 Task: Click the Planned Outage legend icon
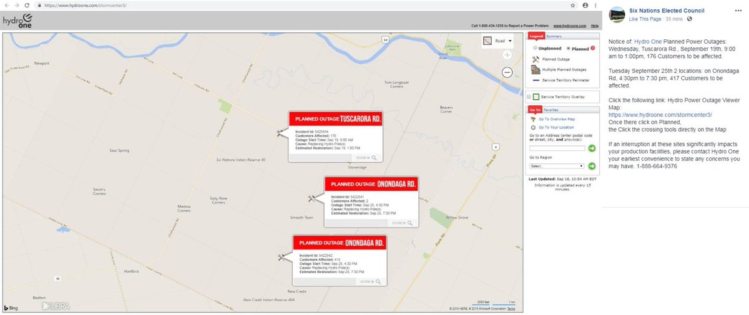(x=536, y=59)
